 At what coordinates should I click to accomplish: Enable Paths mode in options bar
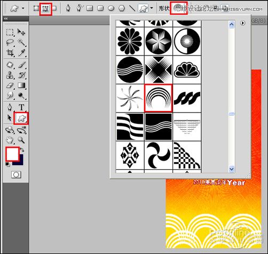(x=45, y=8)
